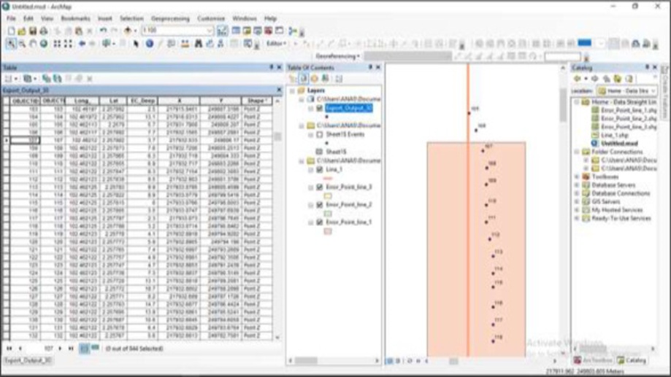Choose the Select Elements arrow tool
Screen dimensions: 671x377
(x=136, y=44)
